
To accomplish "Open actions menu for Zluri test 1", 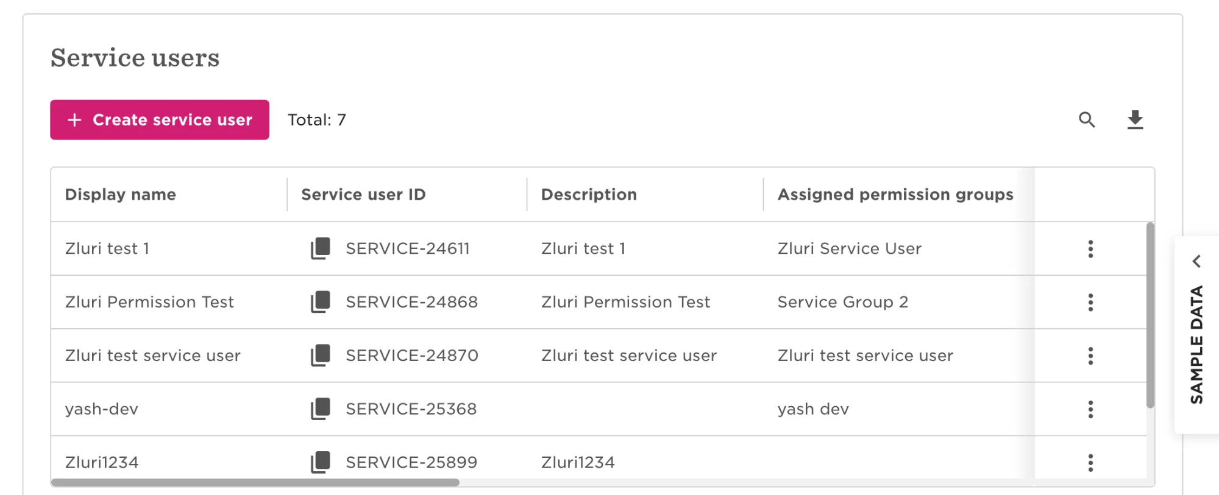I will (1090, 248).
